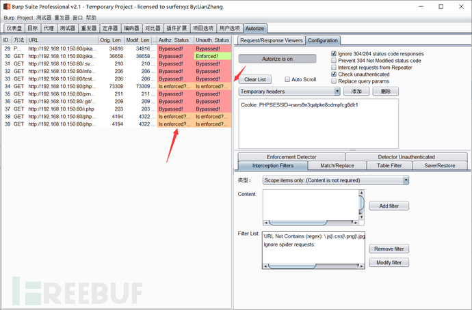Open the Burp menu

pyautogui.click(x=9, y=18)
